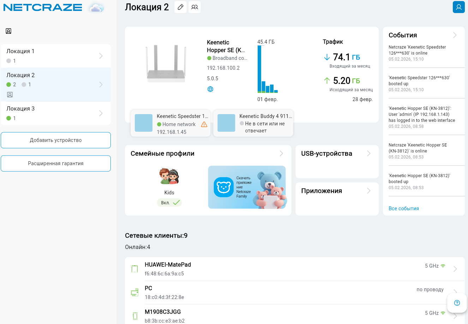Expand the Семейные профили panel
Screen dimensions: 468x324
281,153
